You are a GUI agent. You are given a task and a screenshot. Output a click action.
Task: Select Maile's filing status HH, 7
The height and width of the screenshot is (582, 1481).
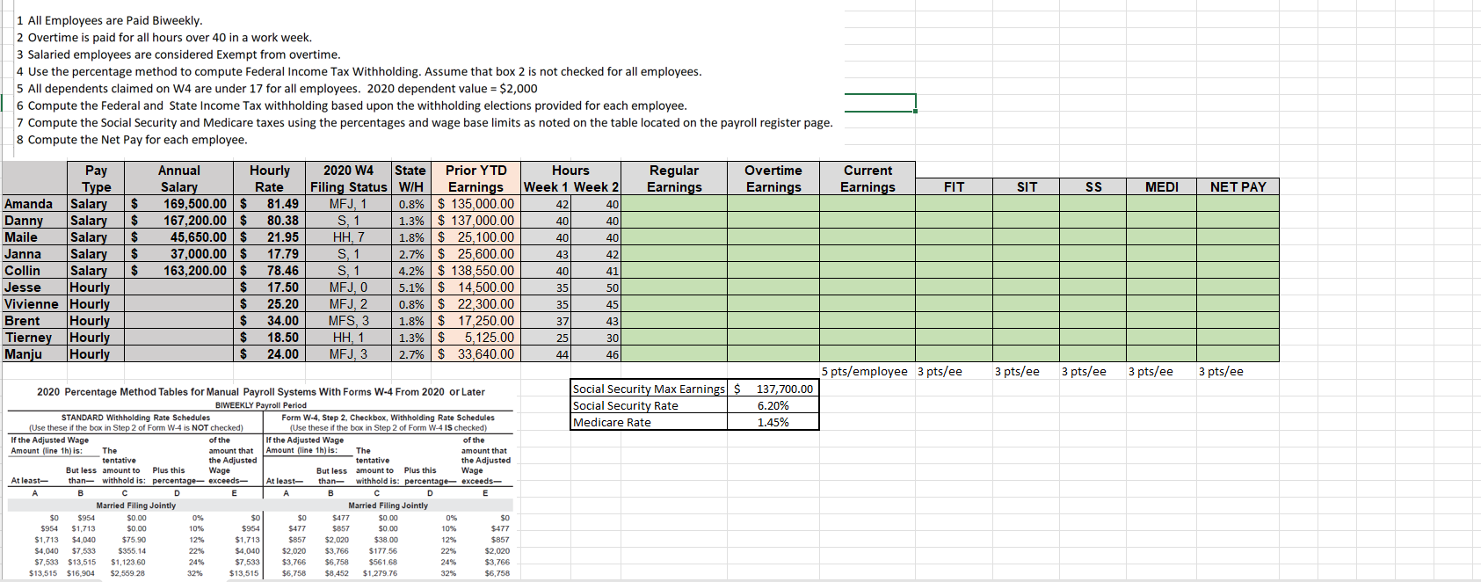coord(348,237)
